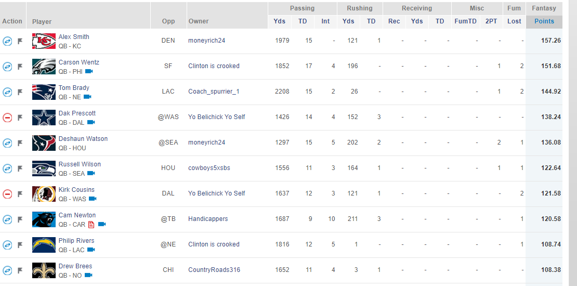The height and width of the screenshot is (286, 577).
Task: Click the video icon next to Philip Rivers
Action: [x=91, y=250]
